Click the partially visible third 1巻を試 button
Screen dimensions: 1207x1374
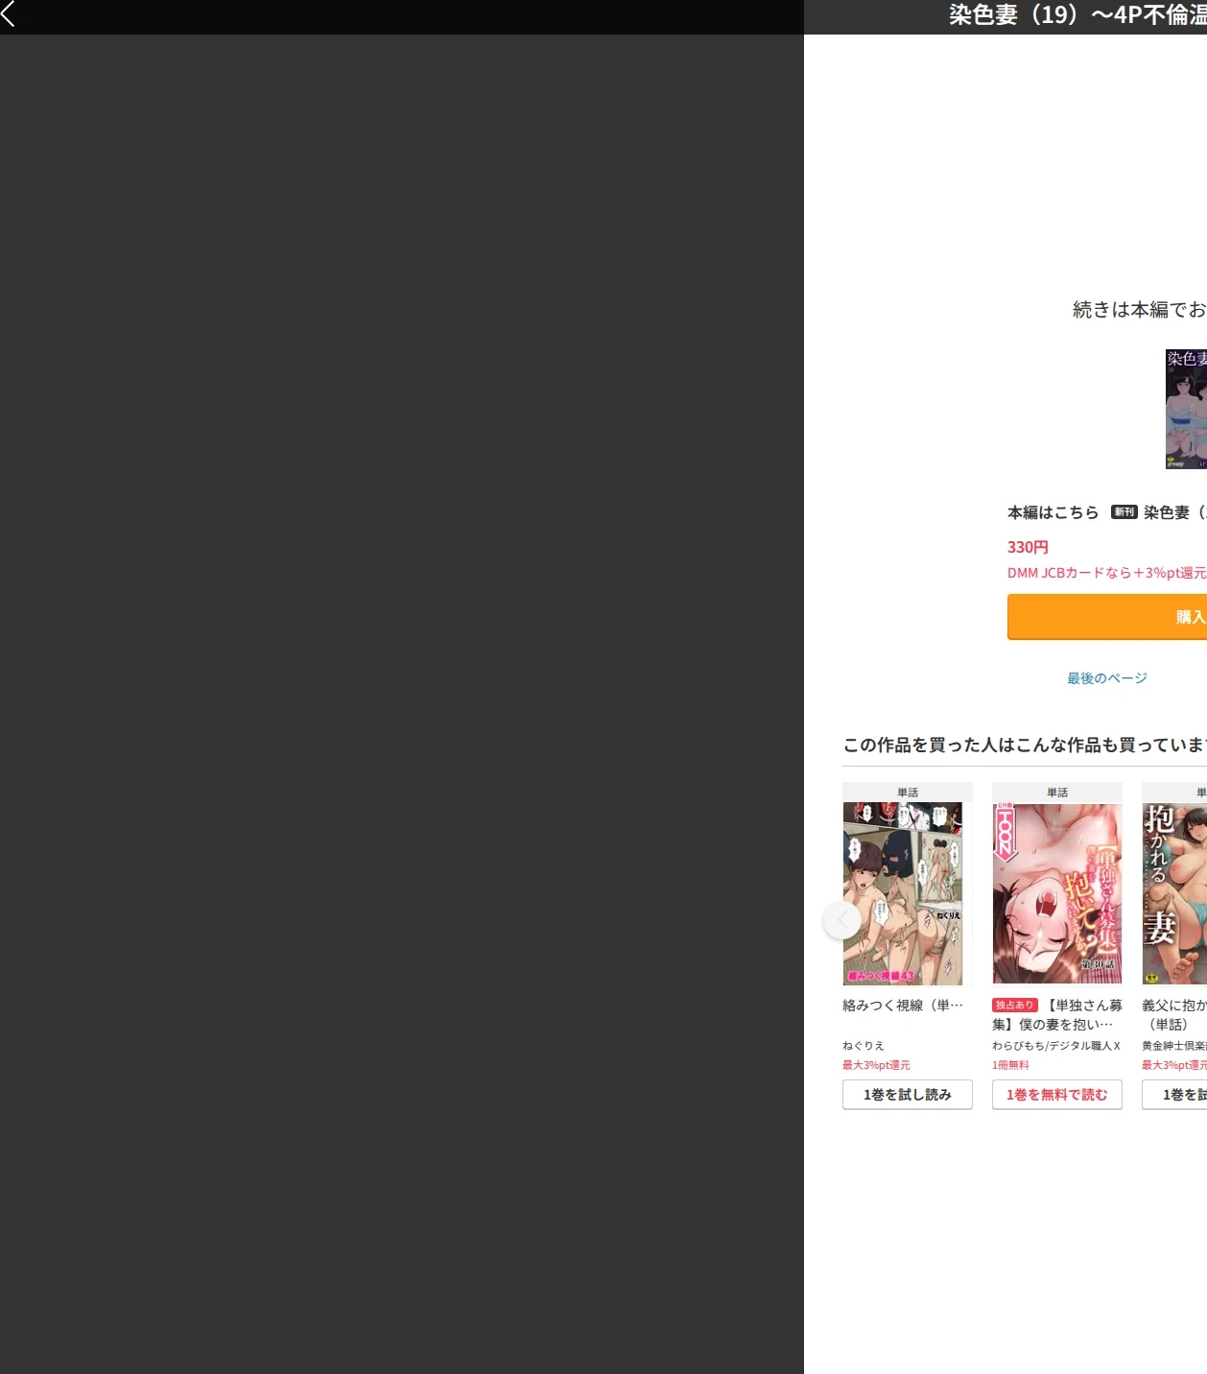1174,1095
